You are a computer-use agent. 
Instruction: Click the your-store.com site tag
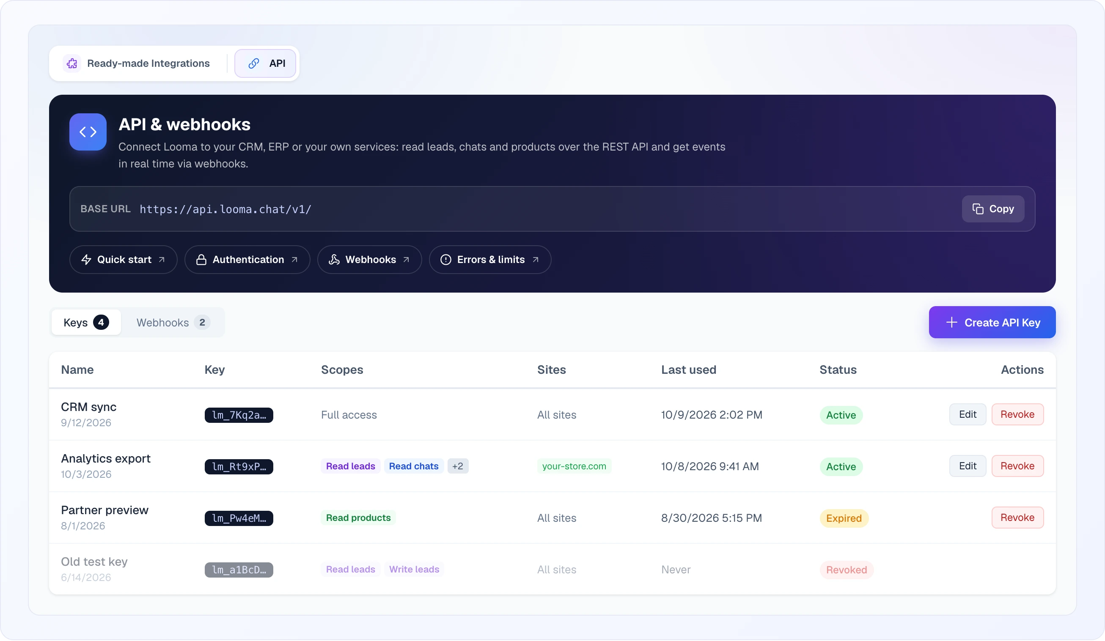(x=574, y=467)
